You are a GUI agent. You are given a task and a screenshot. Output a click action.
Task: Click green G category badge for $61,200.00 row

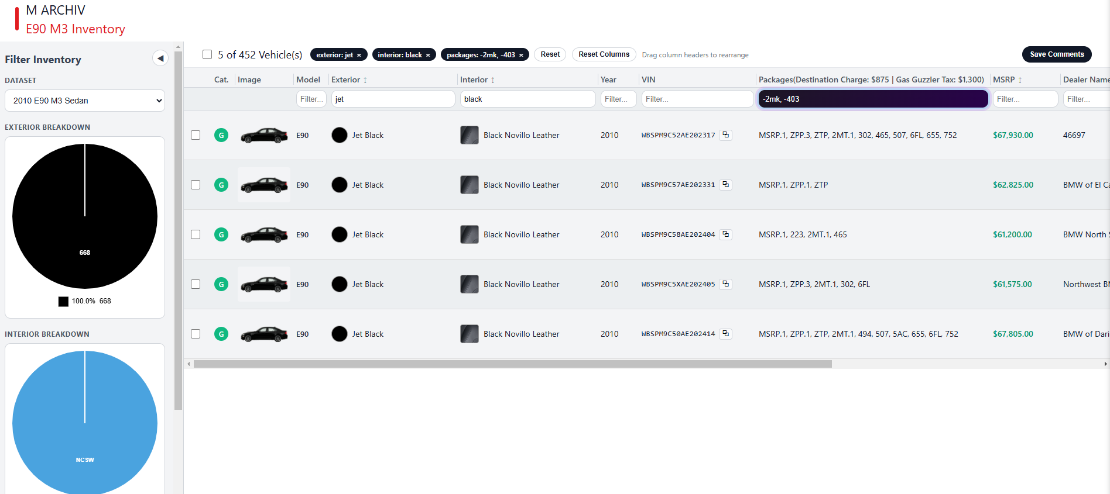[x=221, y=234]
